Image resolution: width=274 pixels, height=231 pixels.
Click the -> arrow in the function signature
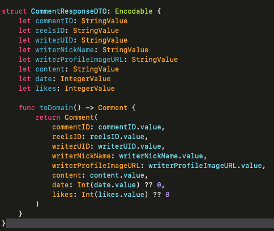click(x=89, y=108)
